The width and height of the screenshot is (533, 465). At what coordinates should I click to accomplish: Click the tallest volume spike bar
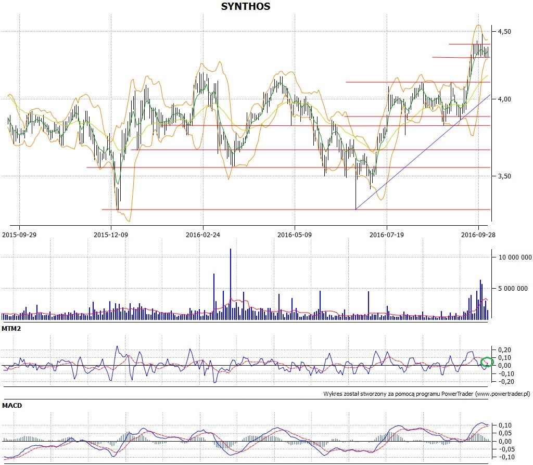click(231, 284)
